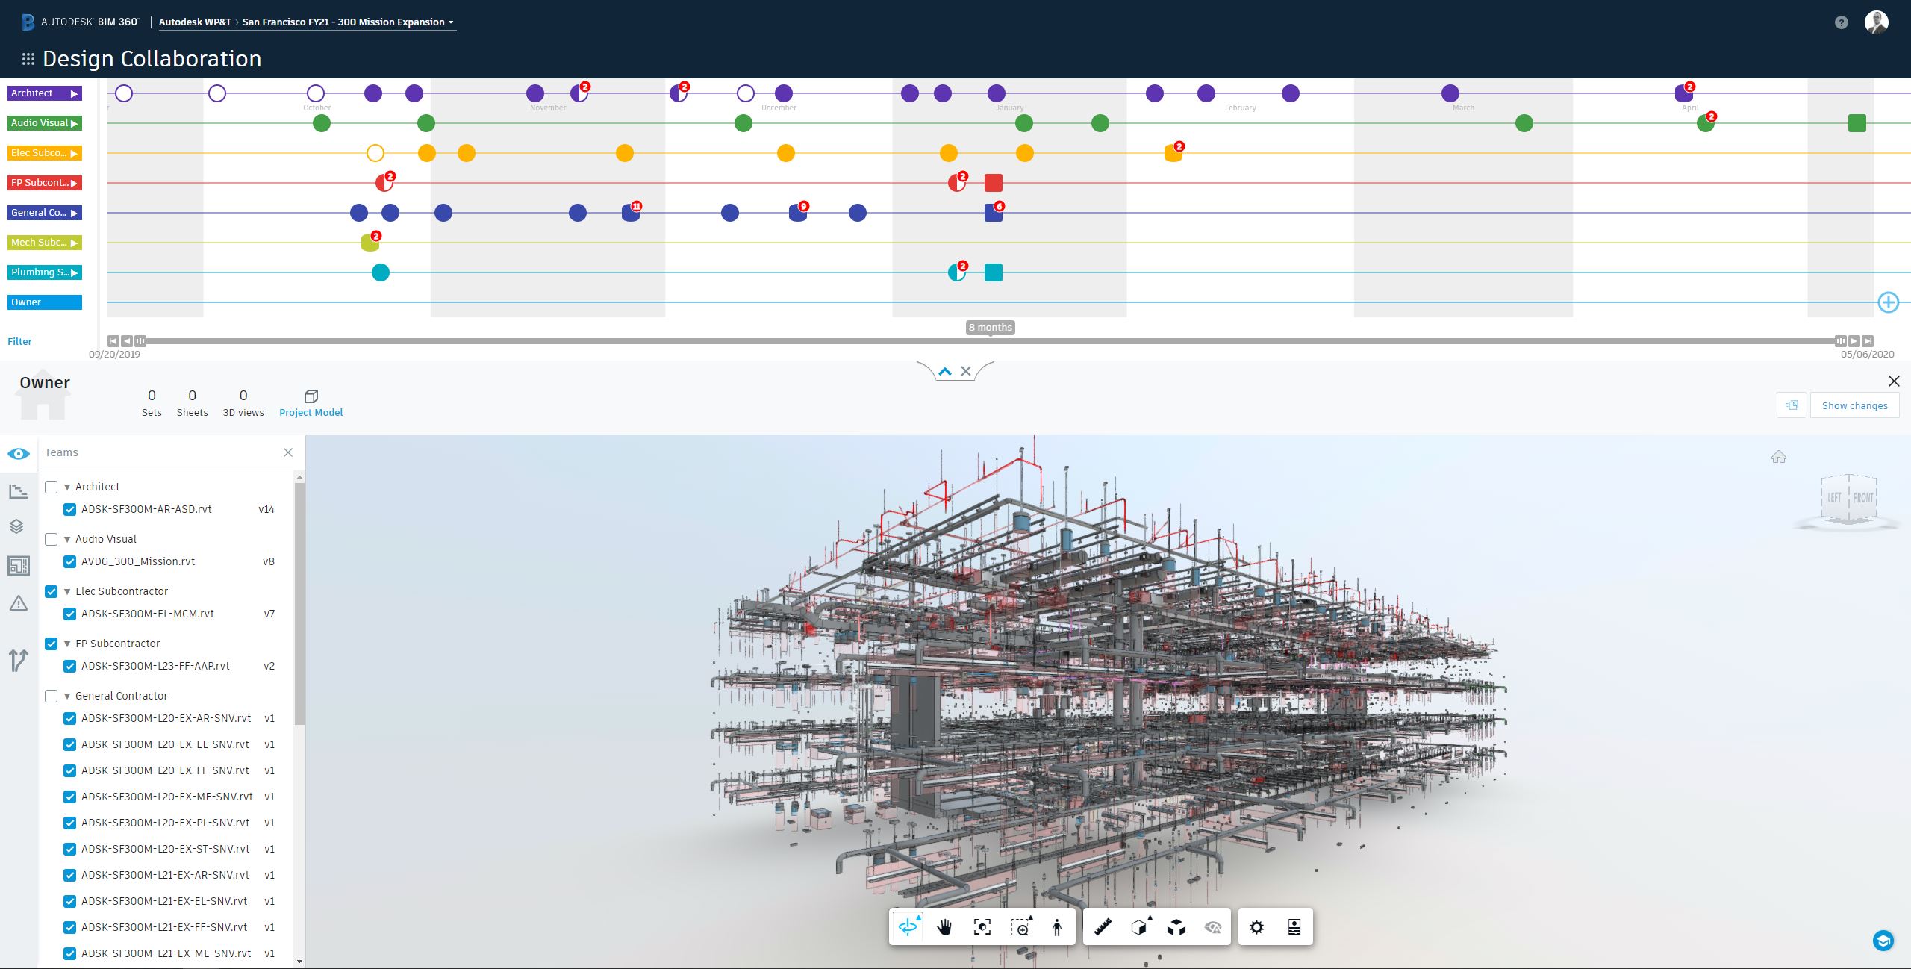The height and width of the screenshot is (969, 1911).
Task: Select the Orbit tool in viewer toolbar
Action: [x=908, y=927]
